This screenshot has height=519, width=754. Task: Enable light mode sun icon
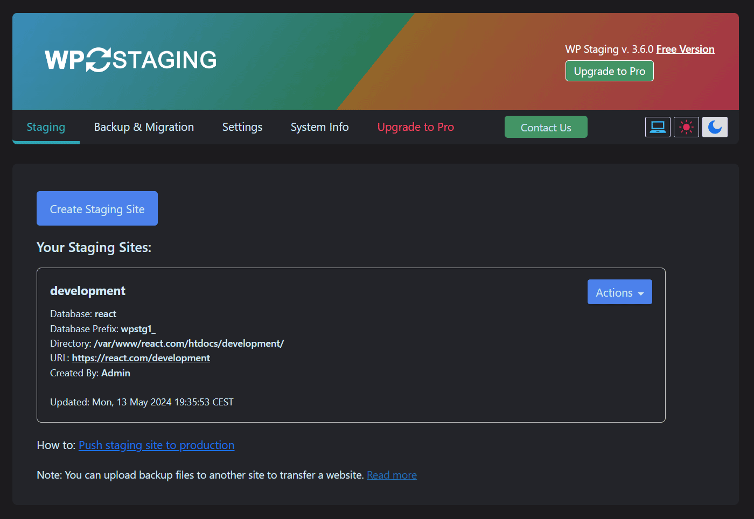[686, 127]
